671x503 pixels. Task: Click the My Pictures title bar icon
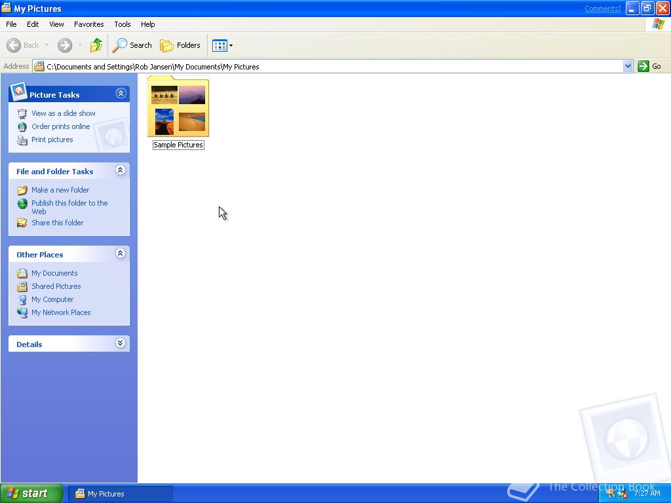pyautogui.click(x=7, y=8)
